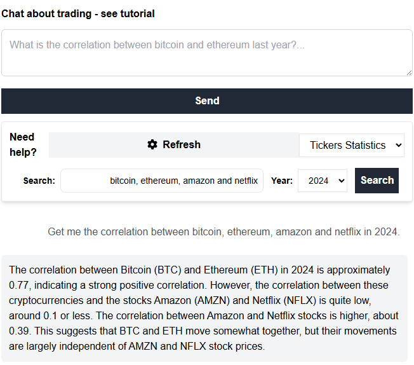Click the Send button
414x365 pixels.
pyautogui.click(x=207, y=101)
